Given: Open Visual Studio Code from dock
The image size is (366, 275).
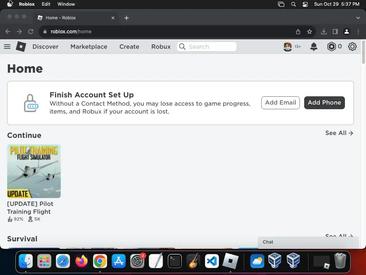Looking at the screenshot, I should tap(212, 261).
